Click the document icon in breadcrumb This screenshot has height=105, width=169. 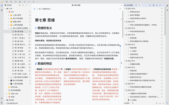coord(34,9)
